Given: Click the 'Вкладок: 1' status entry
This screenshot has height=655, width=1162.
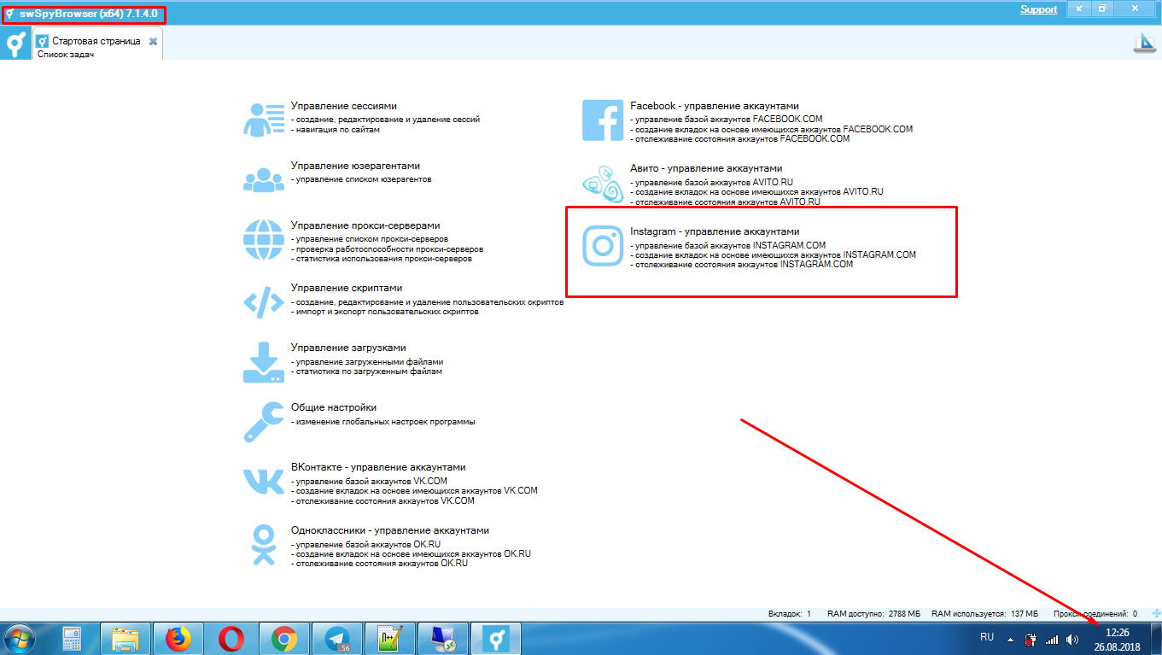Looking at the screenshot, I should tap(789, 613).
